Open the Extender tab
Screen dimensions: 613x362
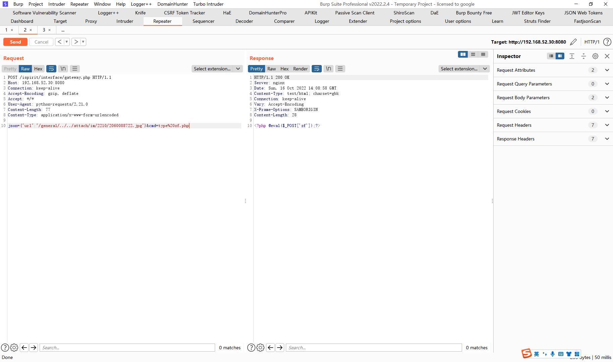point(358,21)
